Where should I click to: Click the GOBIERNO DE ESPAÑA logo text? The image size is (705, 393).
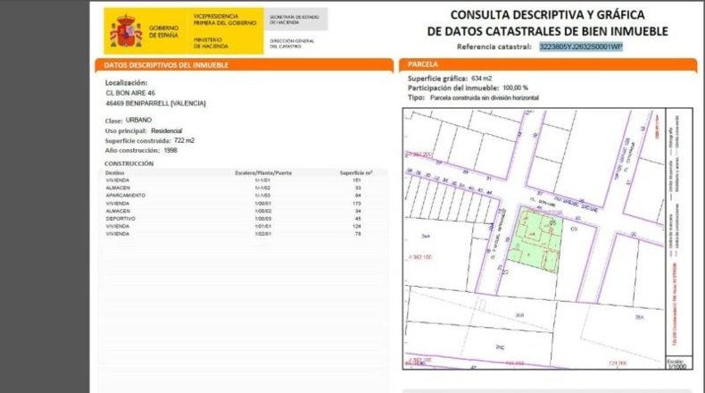point(163,31)
